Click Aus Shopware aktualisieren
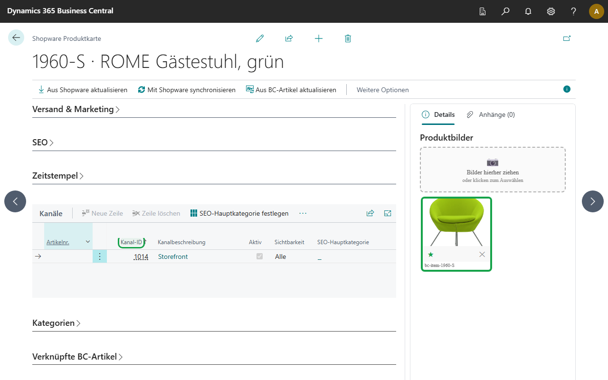 [83, 90]
